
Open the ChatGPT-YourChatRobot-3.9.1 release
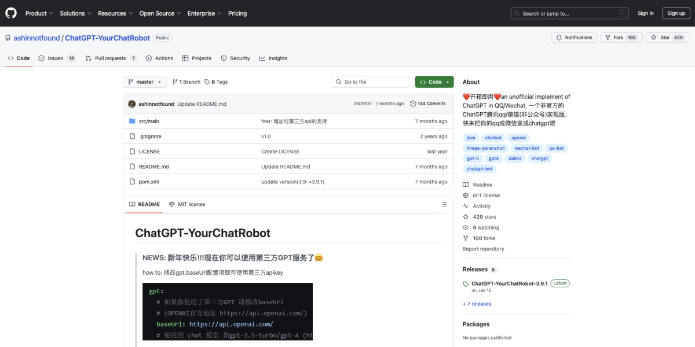point(510,283)
